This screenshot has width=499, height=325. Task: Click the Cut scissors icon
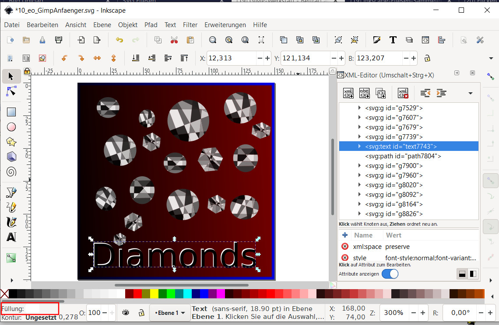pyautogui.click(x=174, y=40)
